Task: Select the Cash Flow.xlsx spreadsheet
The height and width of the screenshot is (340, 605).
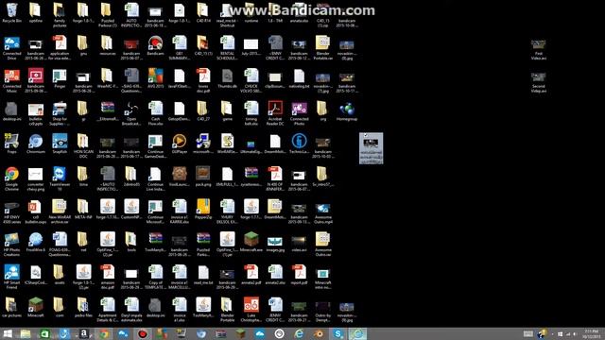Action: coord(155,113)
